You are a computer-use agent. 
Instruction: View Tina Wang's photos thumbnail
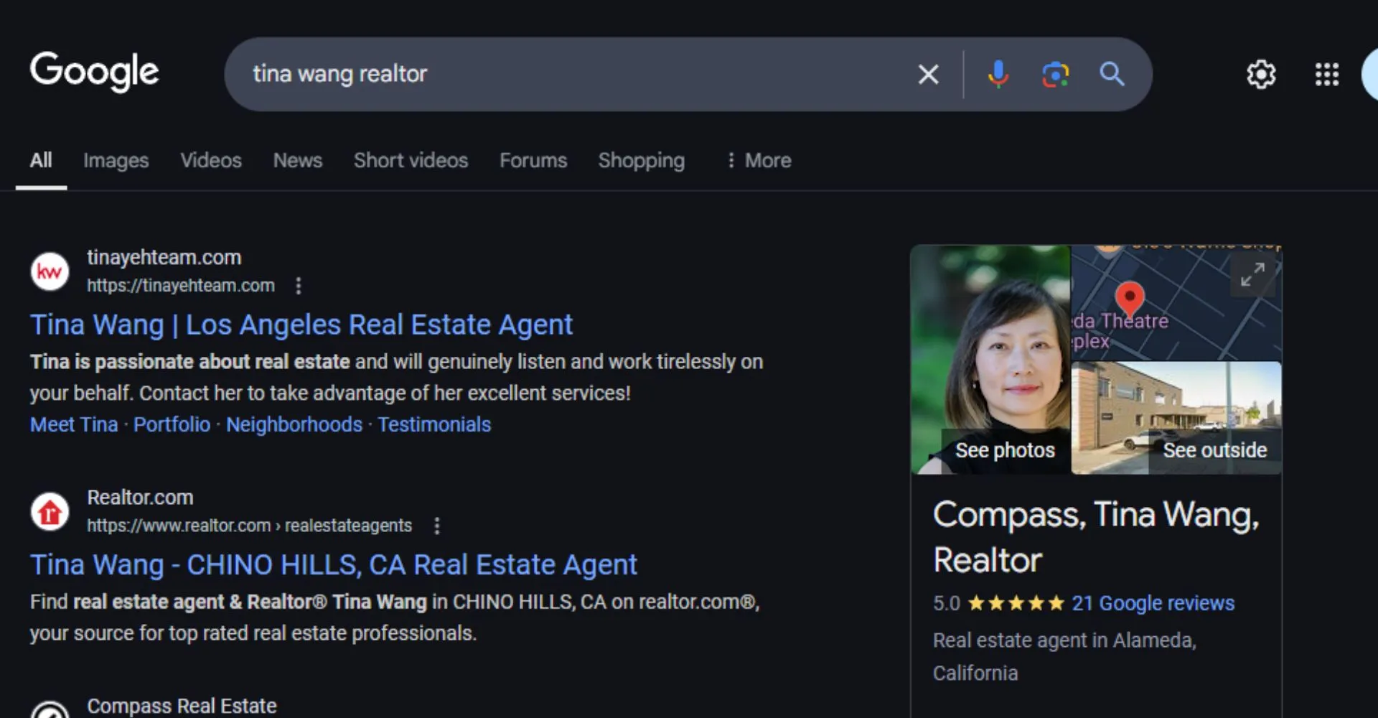(x=990, y=360)
